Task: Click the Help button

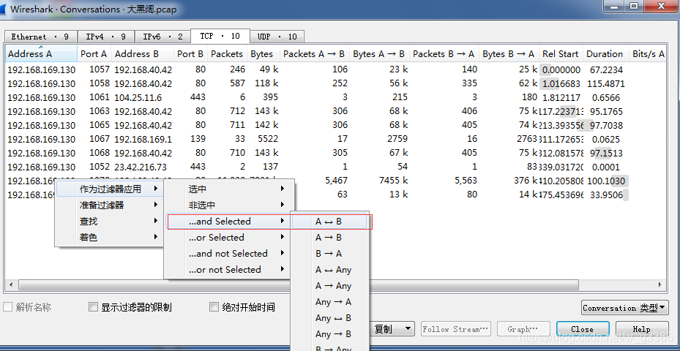Action: tap(642, 329)
